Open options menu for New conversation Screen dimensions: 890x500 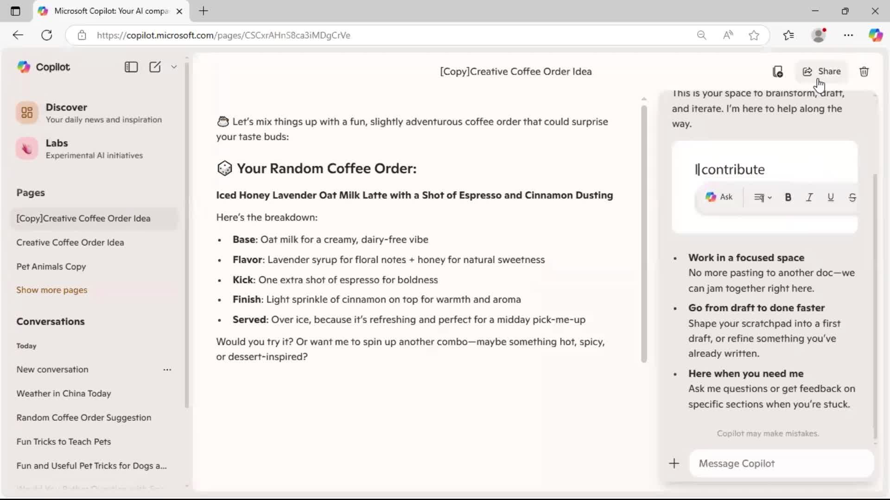(x=167, y=369)
